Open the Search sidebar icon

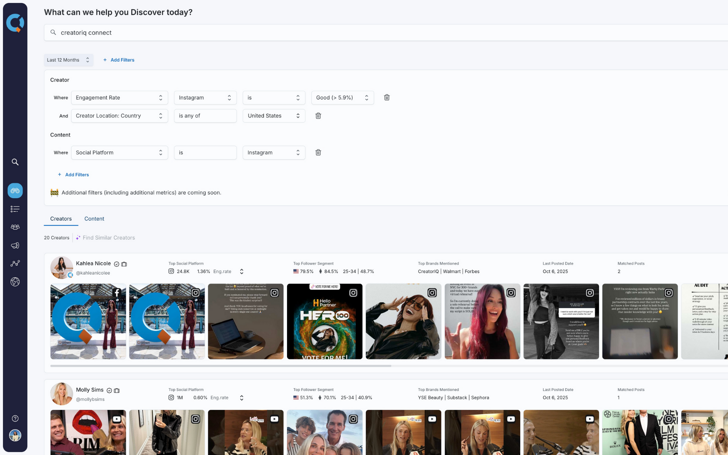point(15,162)
